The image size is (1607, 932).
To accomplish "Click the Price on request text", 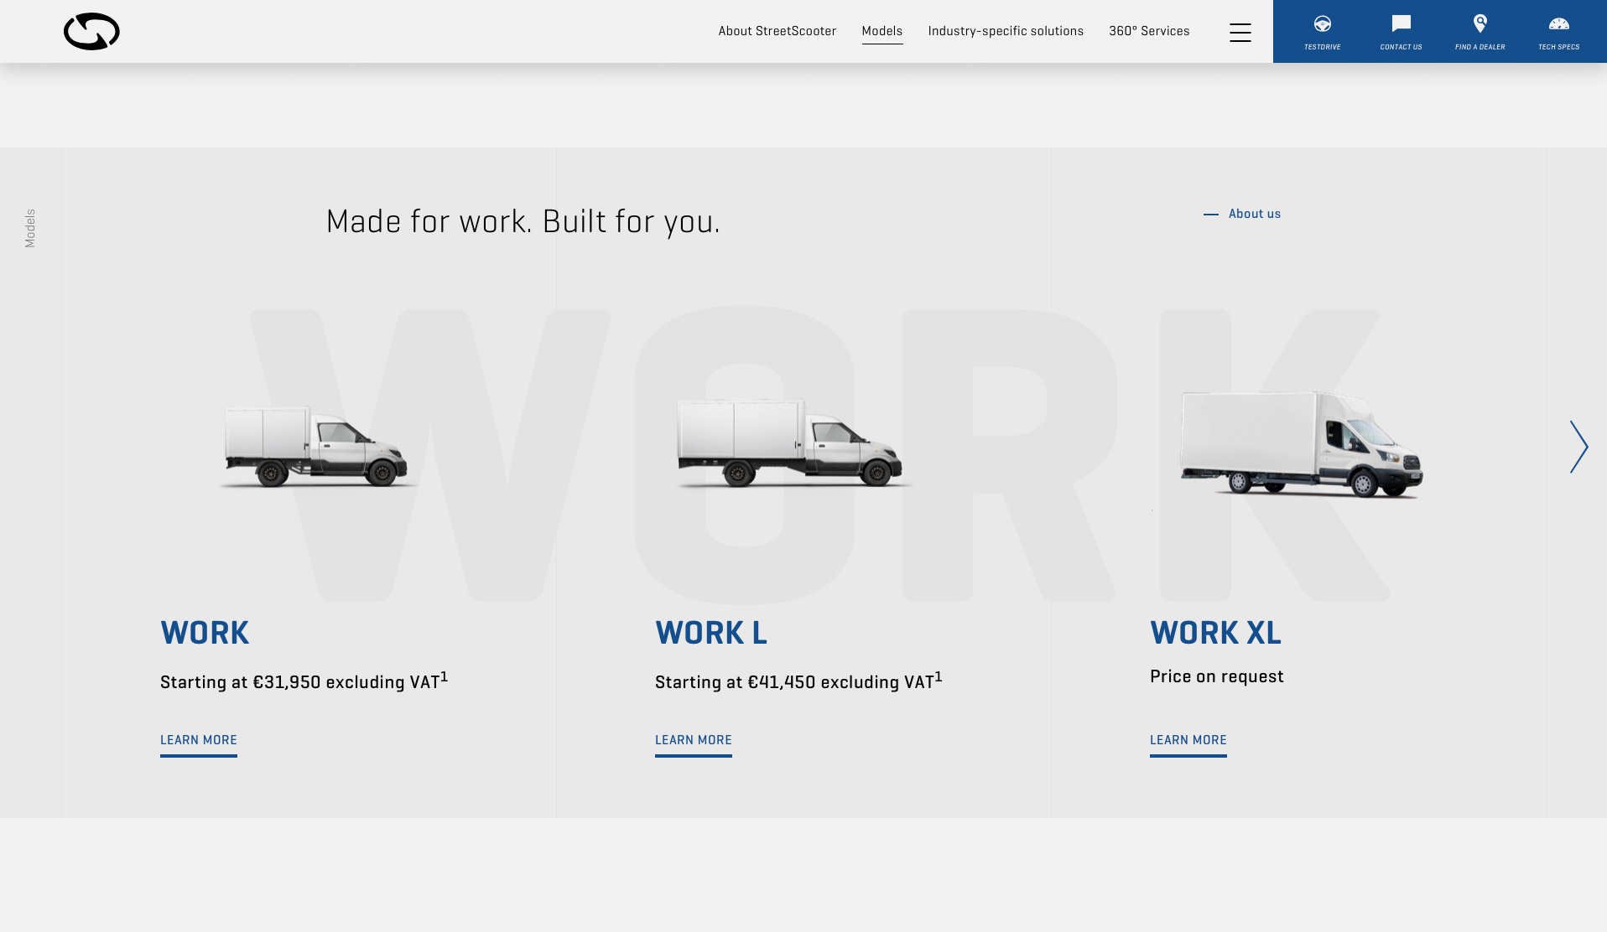I will [1216, 676].
